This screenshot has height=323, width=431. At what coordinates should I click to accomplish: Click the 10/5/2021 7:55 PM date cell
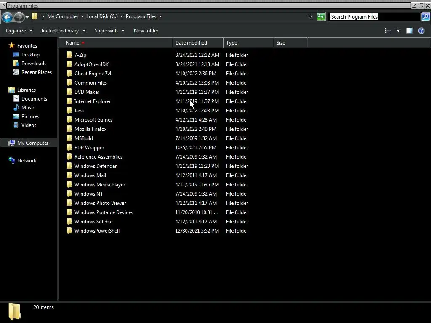(196, 148)
